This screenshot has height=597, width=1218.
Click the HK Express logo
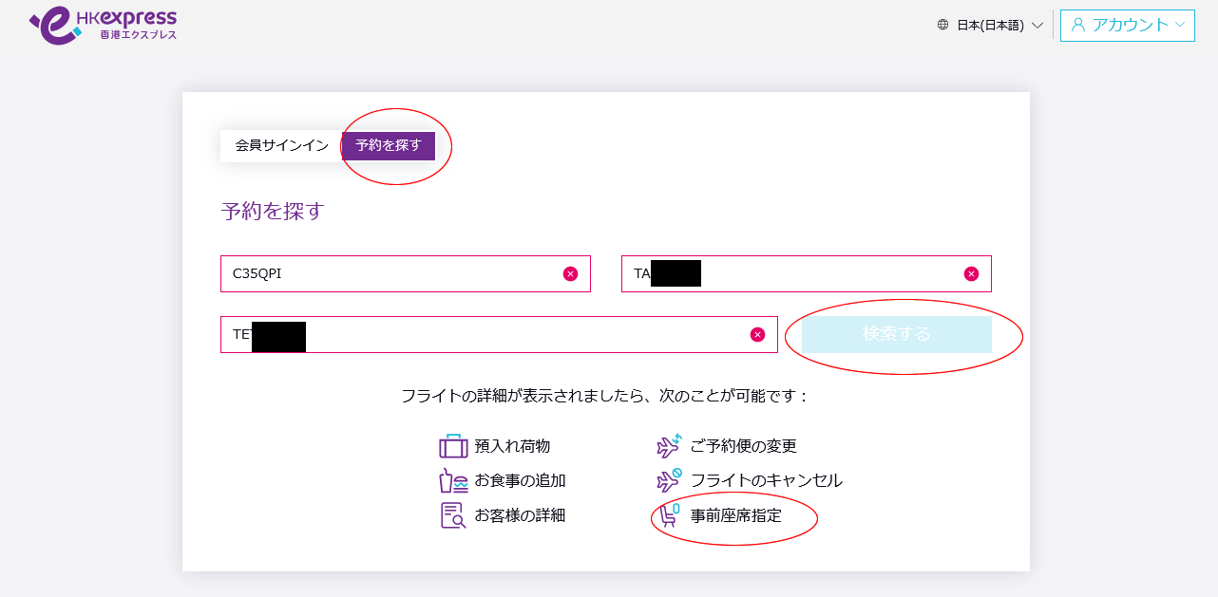click(x=103, y=25)
